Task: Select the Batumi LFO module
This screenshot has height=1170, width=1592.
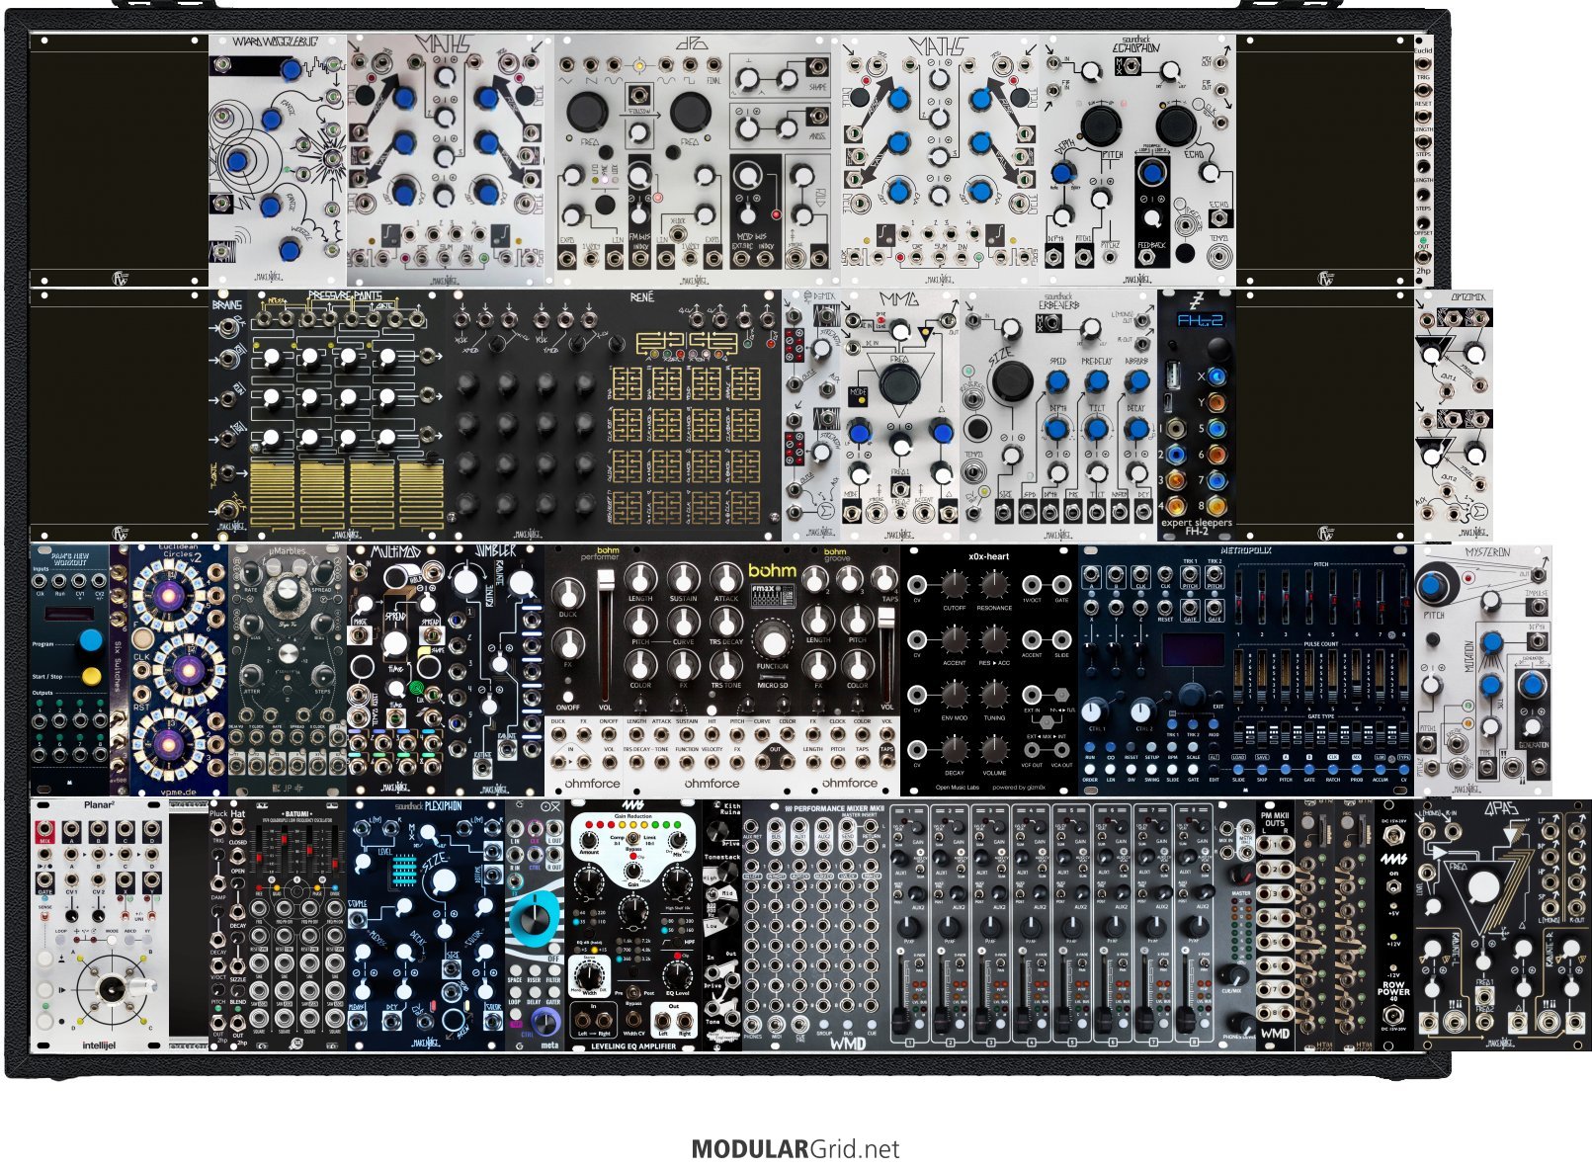Action: pyautogui.click(x=296, y=925)
